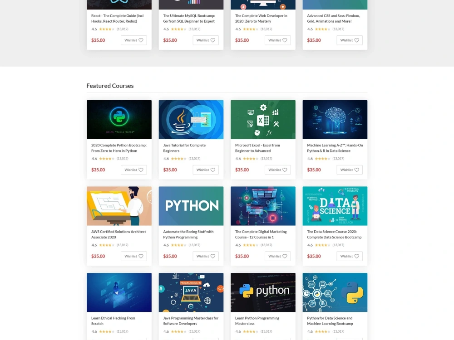Click the $35.00 price of Microsoft Excel course
Image resolution: width=454 pixels, height=340 pixels.
pos(242,170)
